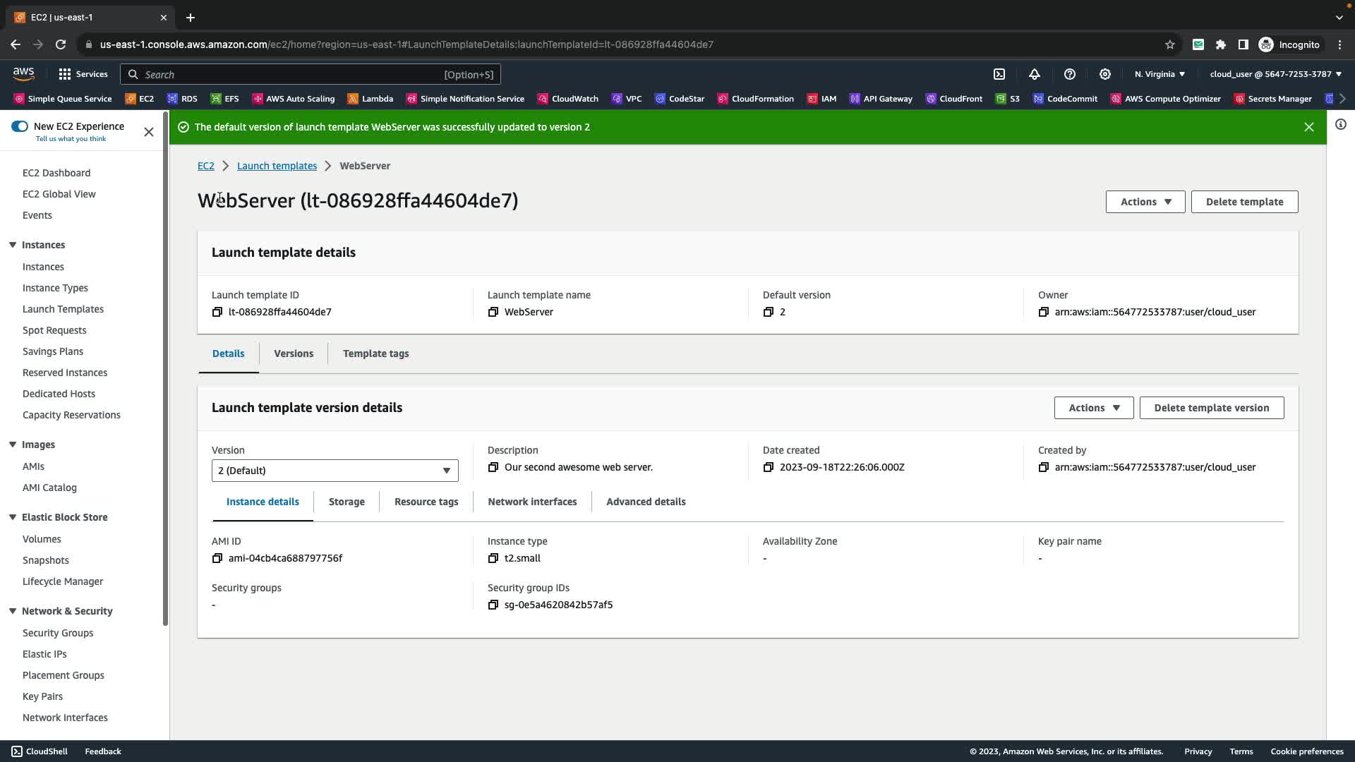The height and width of the screenshot is (762, 1355).
Task: Open the notifications bell
Action: [x=1035, y=74]
